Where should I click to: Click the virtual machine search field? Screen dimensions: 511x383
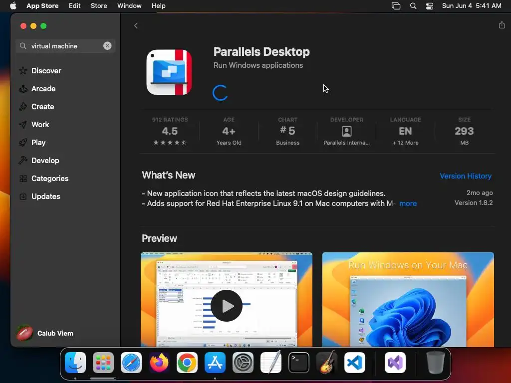coord(65,46)
